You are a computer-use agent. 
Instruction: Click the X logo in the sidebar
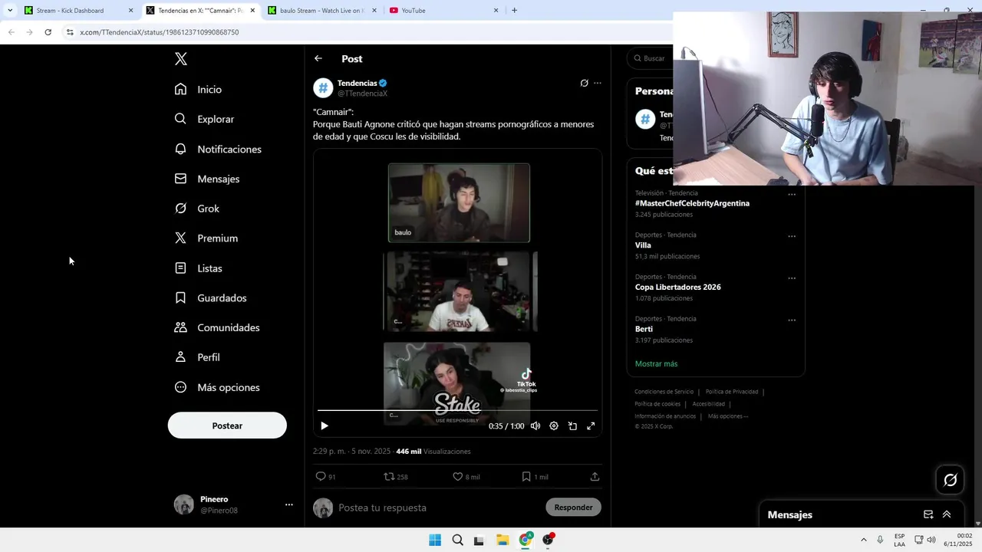pyautogui.click(x=181, y=59)
